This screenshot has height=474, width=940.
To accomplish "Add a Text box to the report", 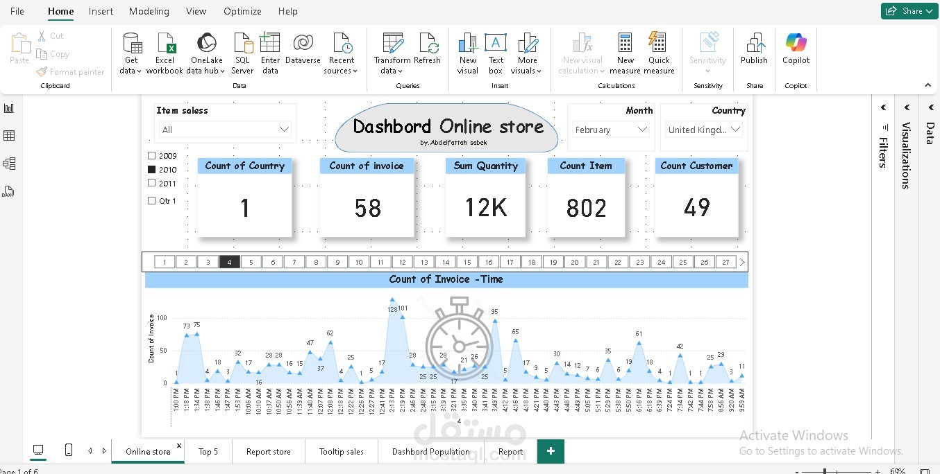I will (495, 44).
